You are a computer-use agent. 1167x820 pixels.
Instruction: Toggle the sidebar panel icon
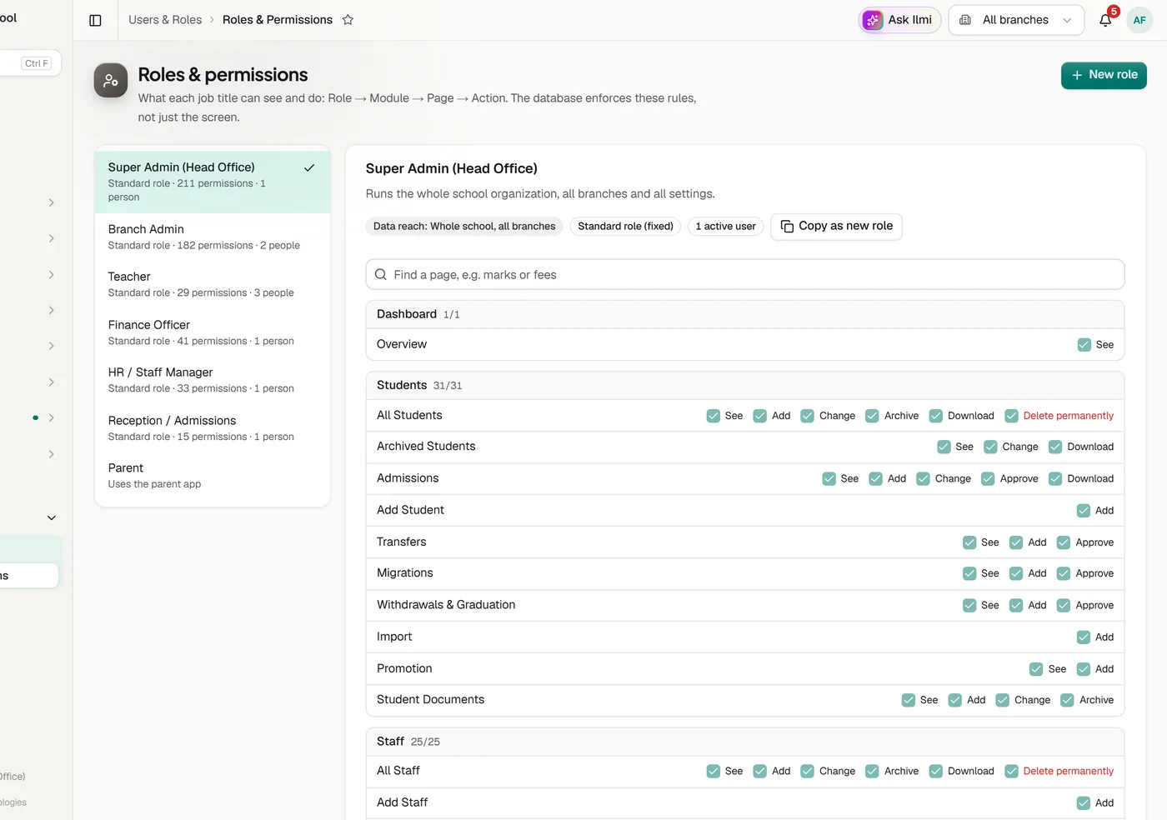(x=95, y=20)
